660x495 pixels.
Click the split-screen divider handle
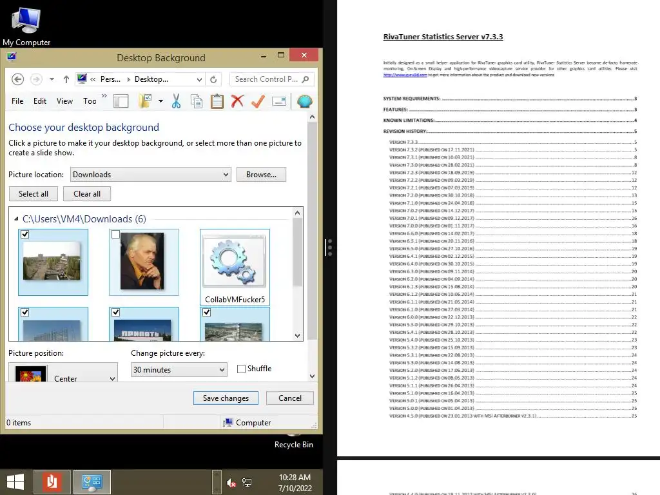329,247
